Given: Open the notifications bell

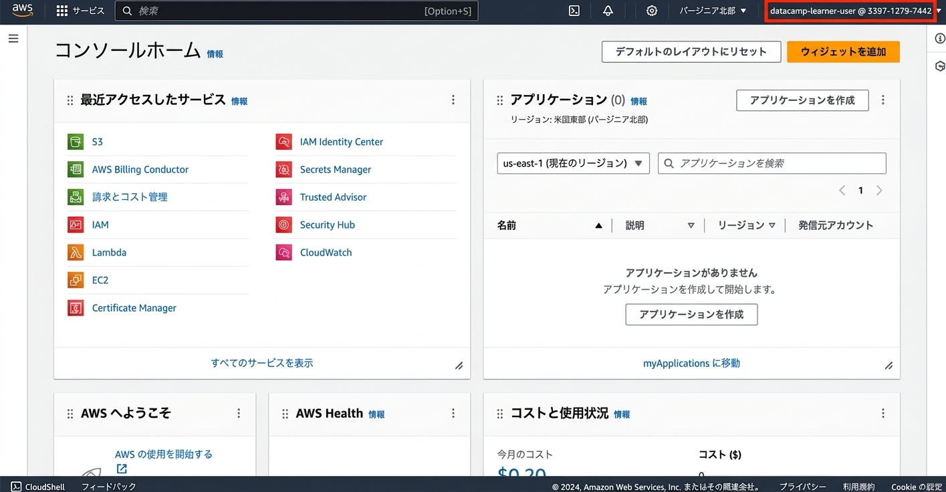Looking at the screenshot, I should [608, 11].
